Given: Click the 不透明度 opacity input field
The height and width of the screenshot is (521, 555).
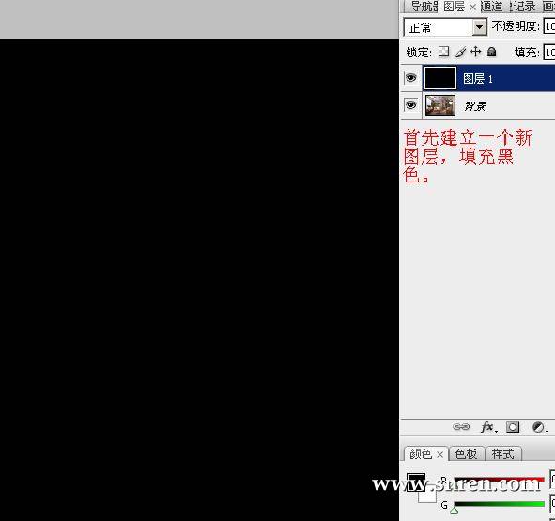Looking at the screenshot, I should [549, 26].
